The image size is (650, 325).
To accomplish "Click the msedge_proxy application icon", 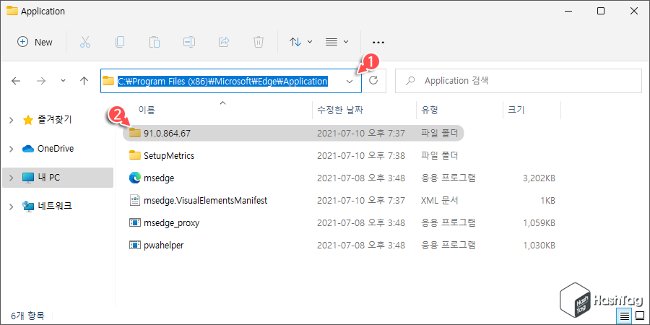I will (135, 222).
